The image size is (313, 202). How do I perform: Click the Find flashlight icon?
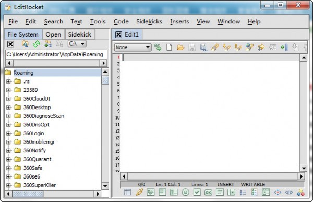(x=215, y=47)
